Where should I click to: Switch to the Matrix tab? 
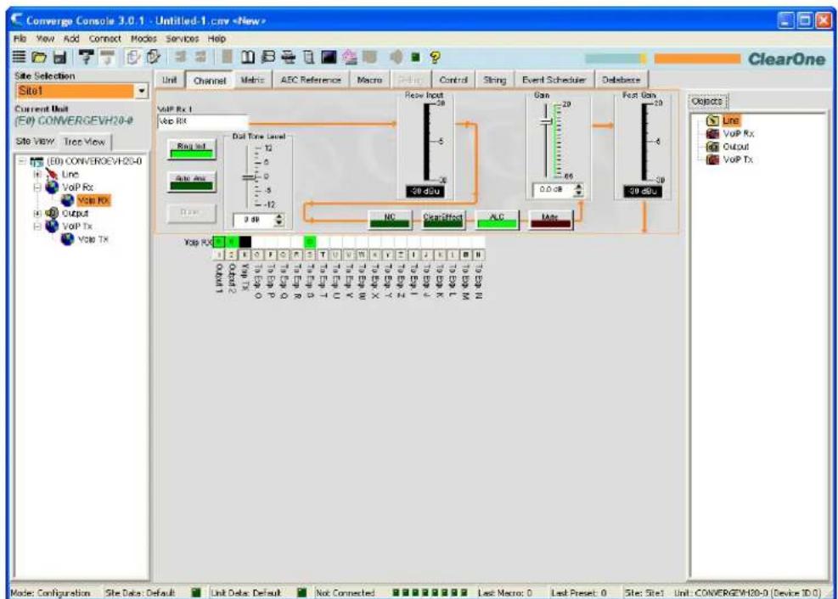point(252,80)
